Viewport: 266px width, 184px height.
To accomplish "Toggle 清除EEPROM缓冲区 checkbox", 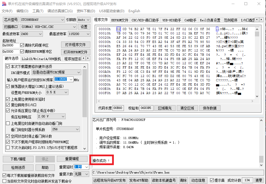I will 22,51.
